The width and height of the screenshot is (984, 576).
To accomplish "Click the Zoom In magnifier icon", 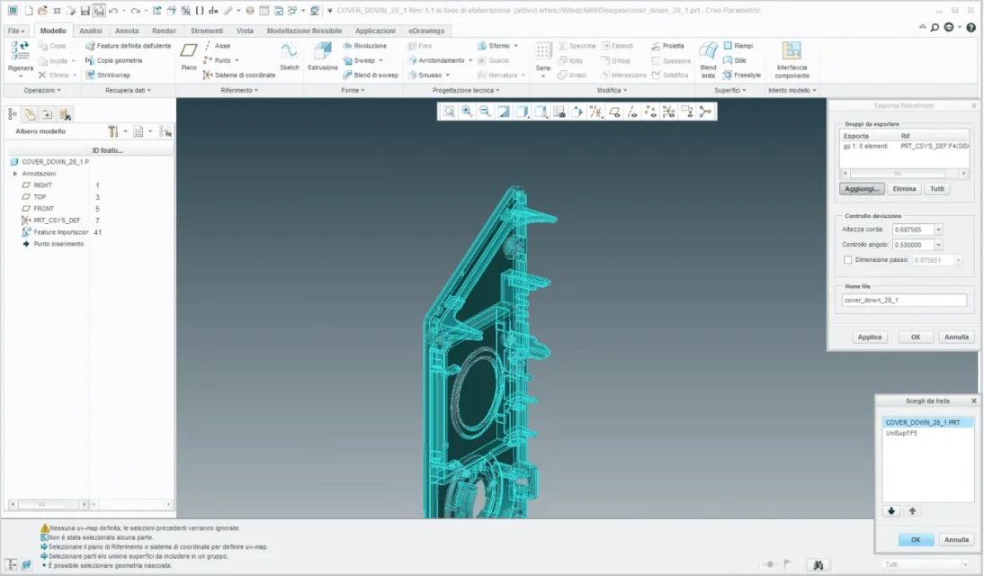I will [467, 112].
